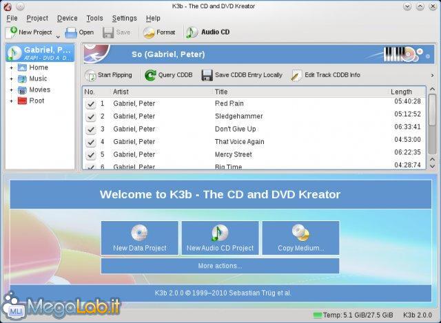
Task: Click the New Data Project disc icon
Action: tap(139, 233)
